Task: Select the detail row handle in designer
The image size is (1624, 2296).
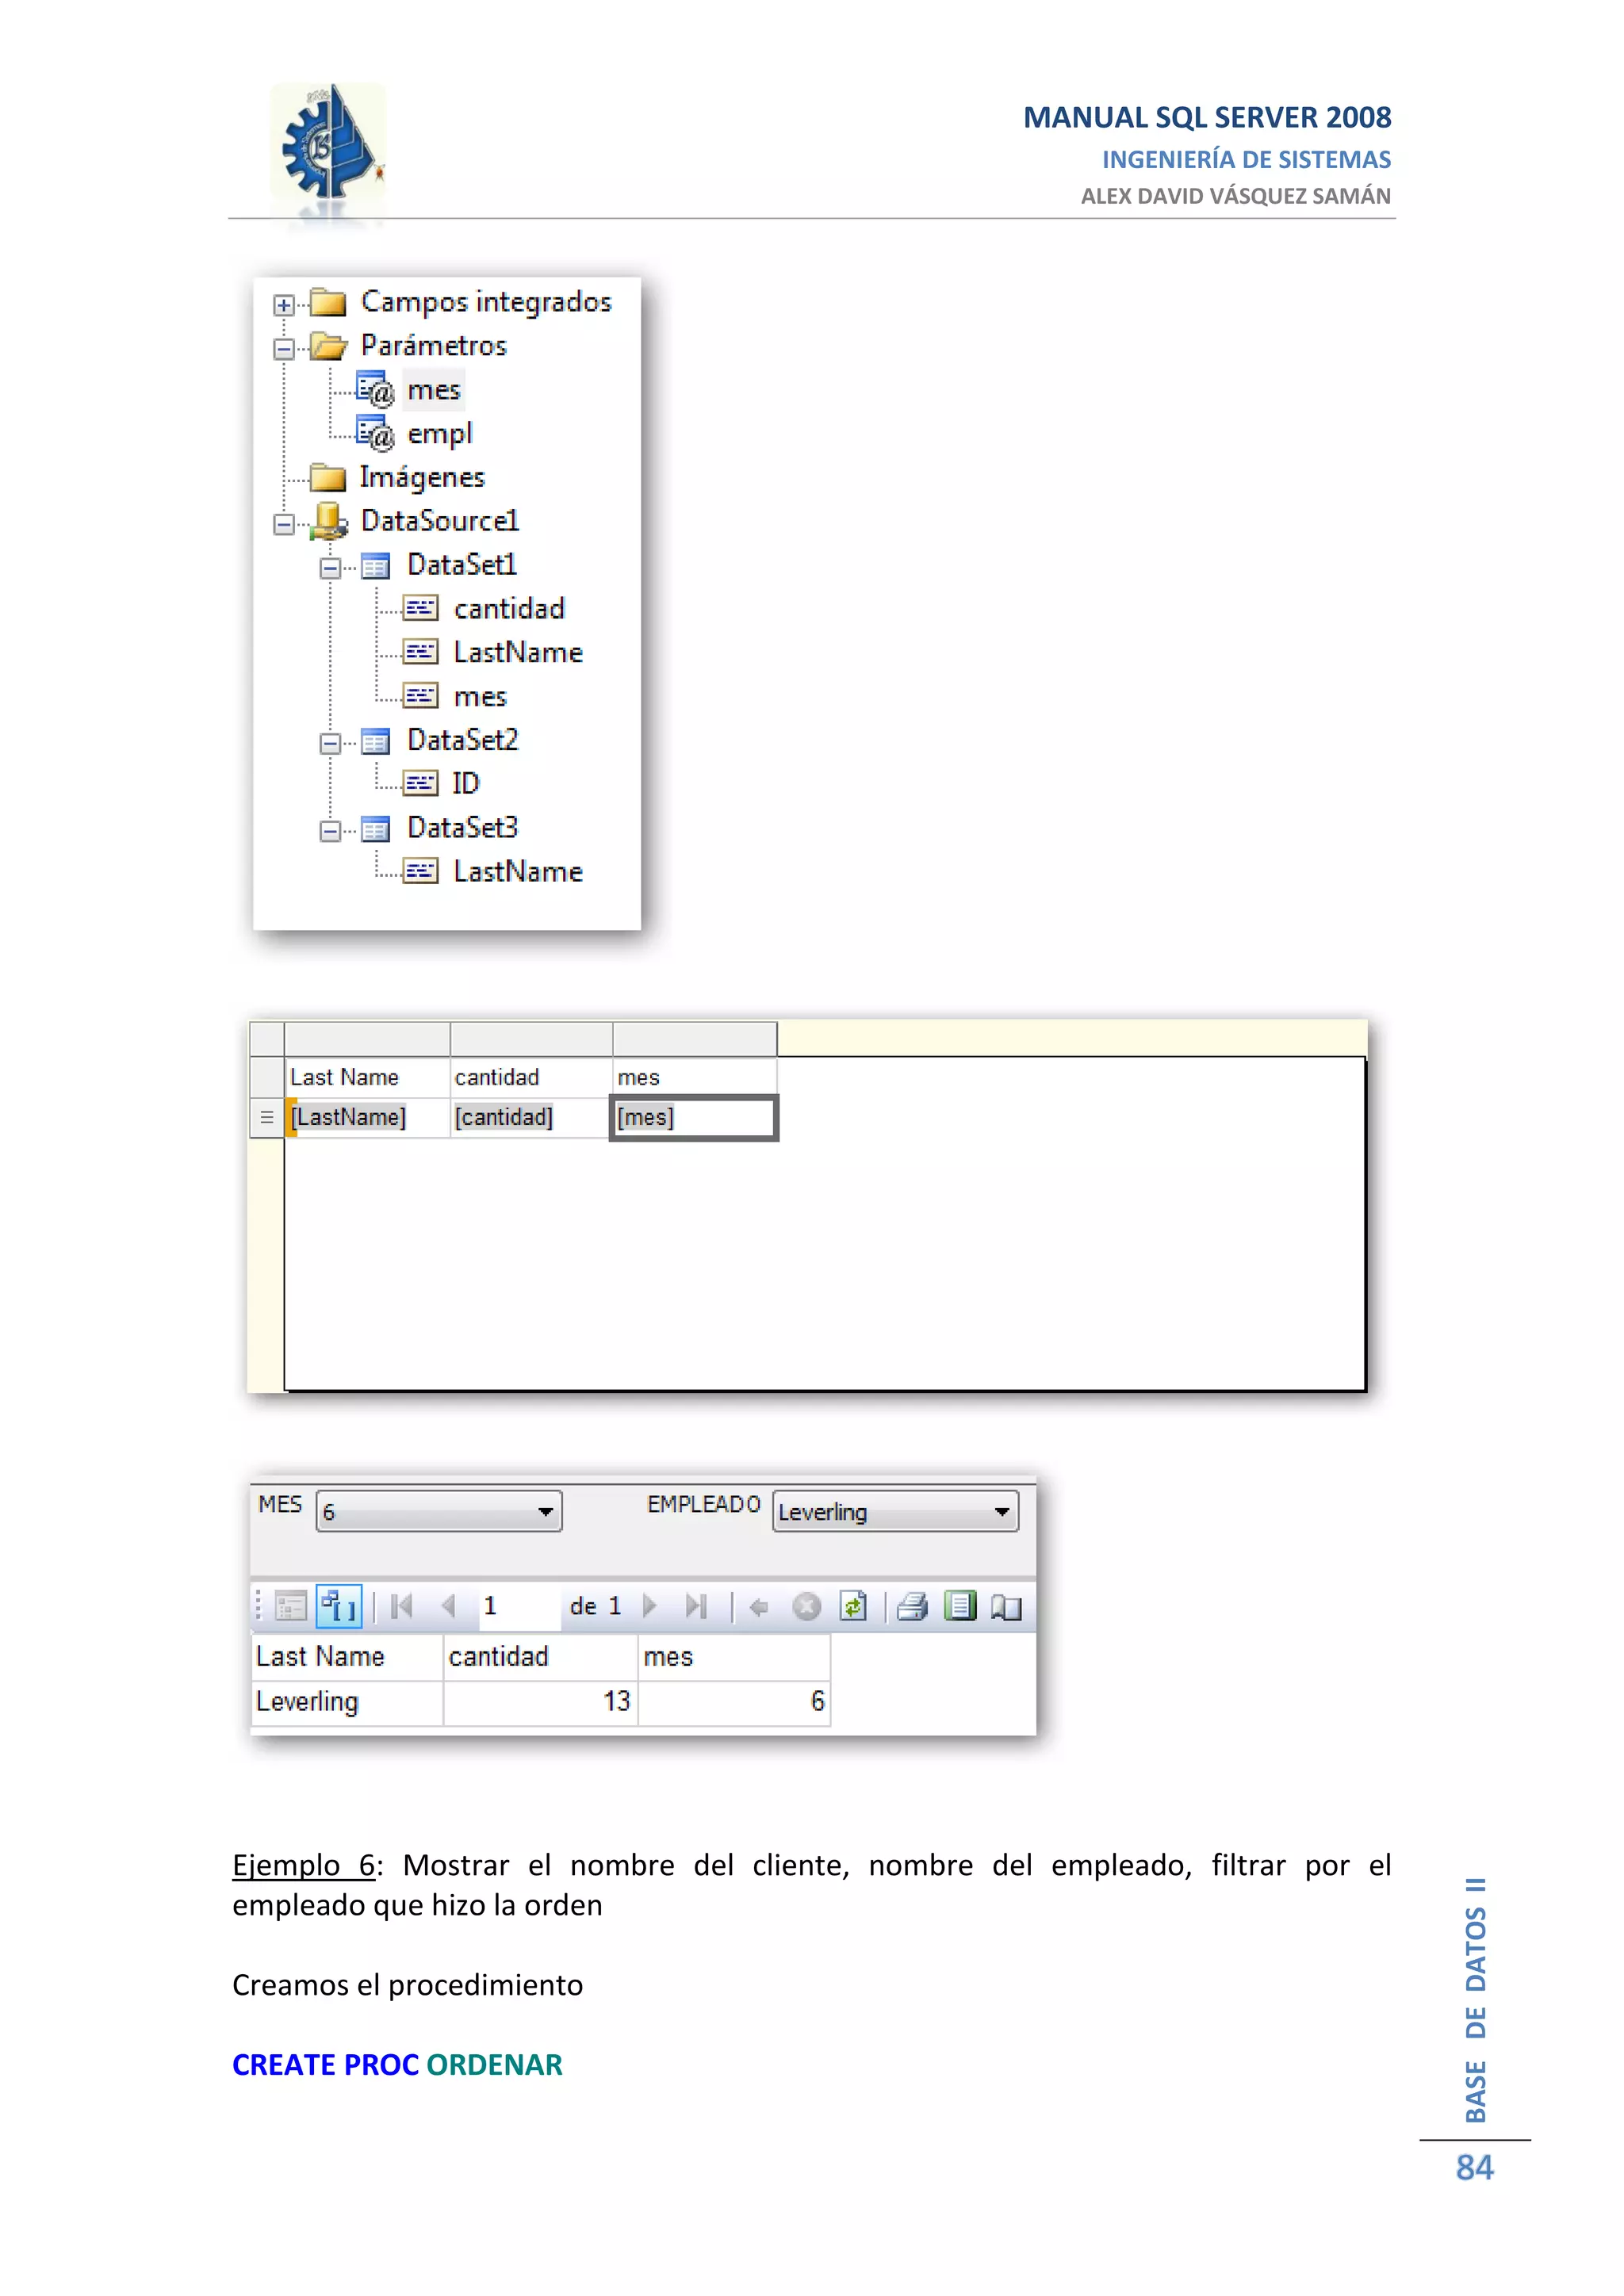Action: [x=267, y=1117]
